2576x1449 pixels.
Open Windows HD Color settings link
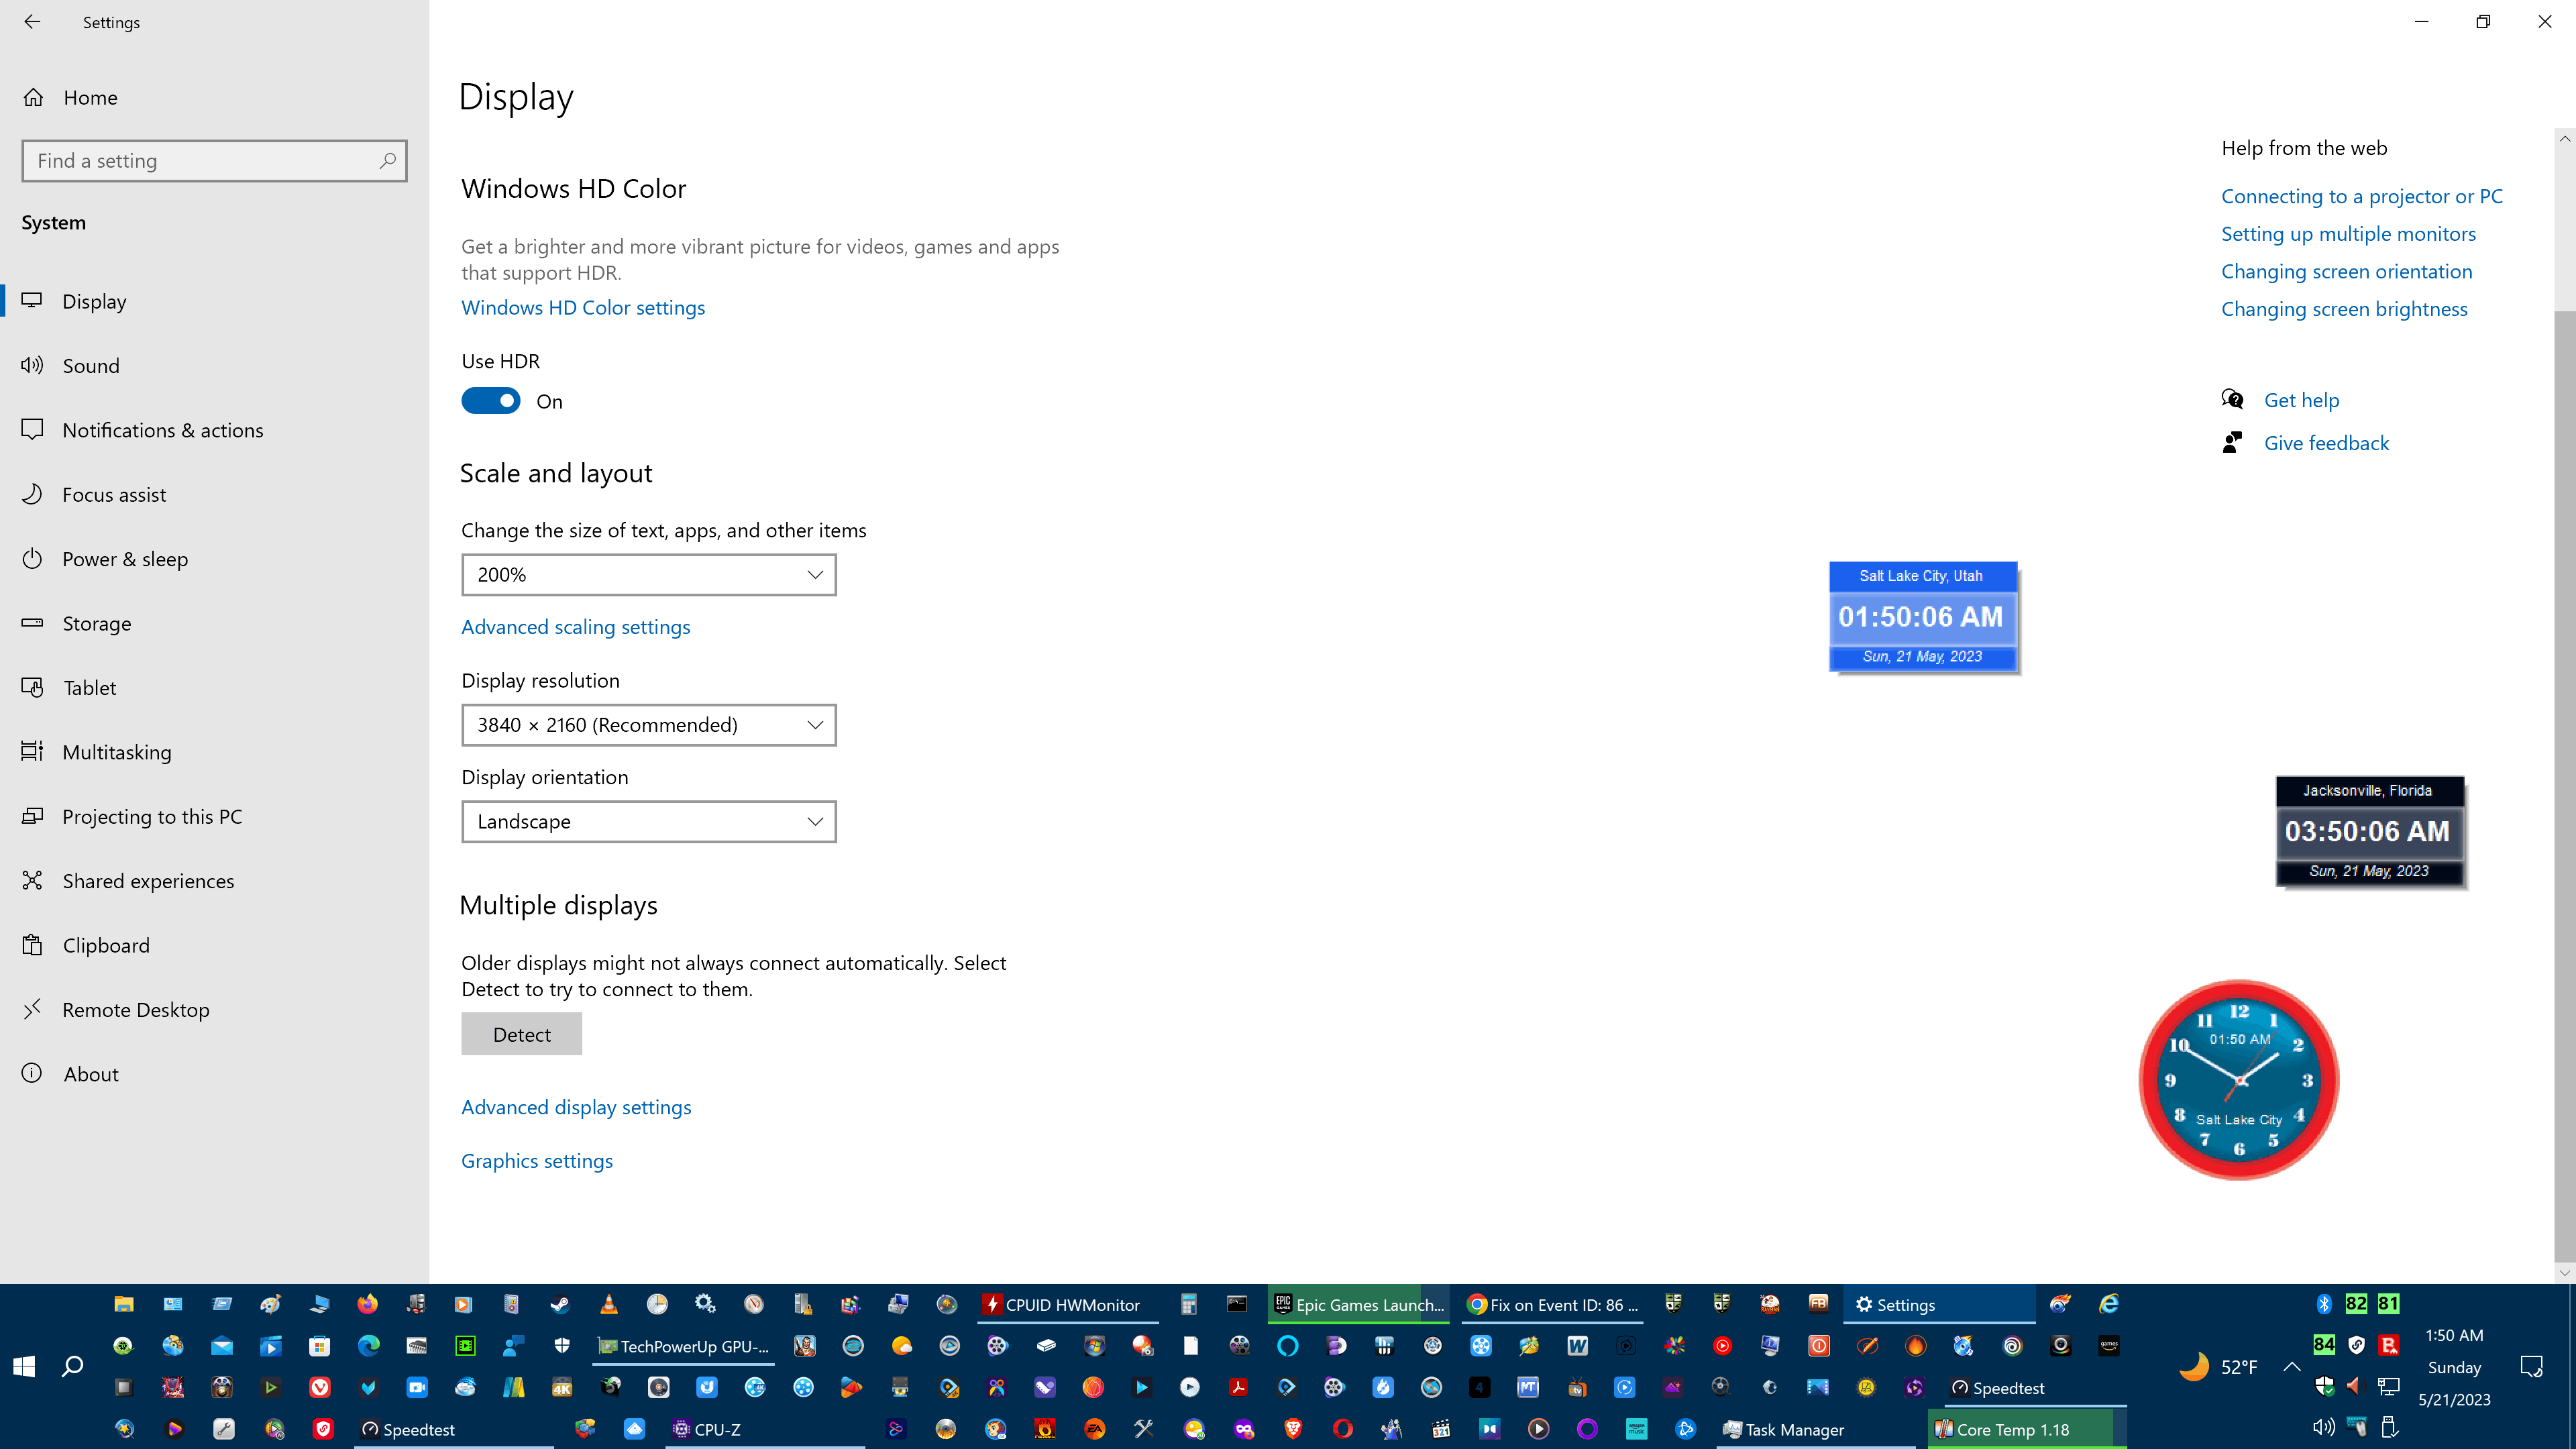[582, 307]
